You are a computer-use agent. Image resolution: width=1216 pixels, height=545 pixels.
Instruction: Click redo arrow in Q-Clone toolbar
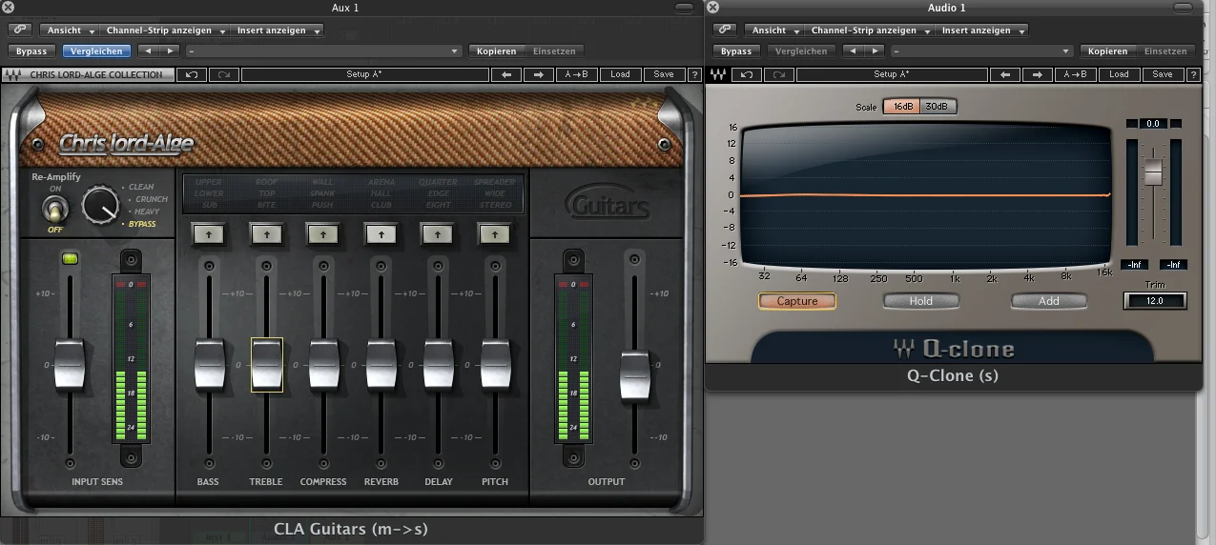tap(778, 74)
